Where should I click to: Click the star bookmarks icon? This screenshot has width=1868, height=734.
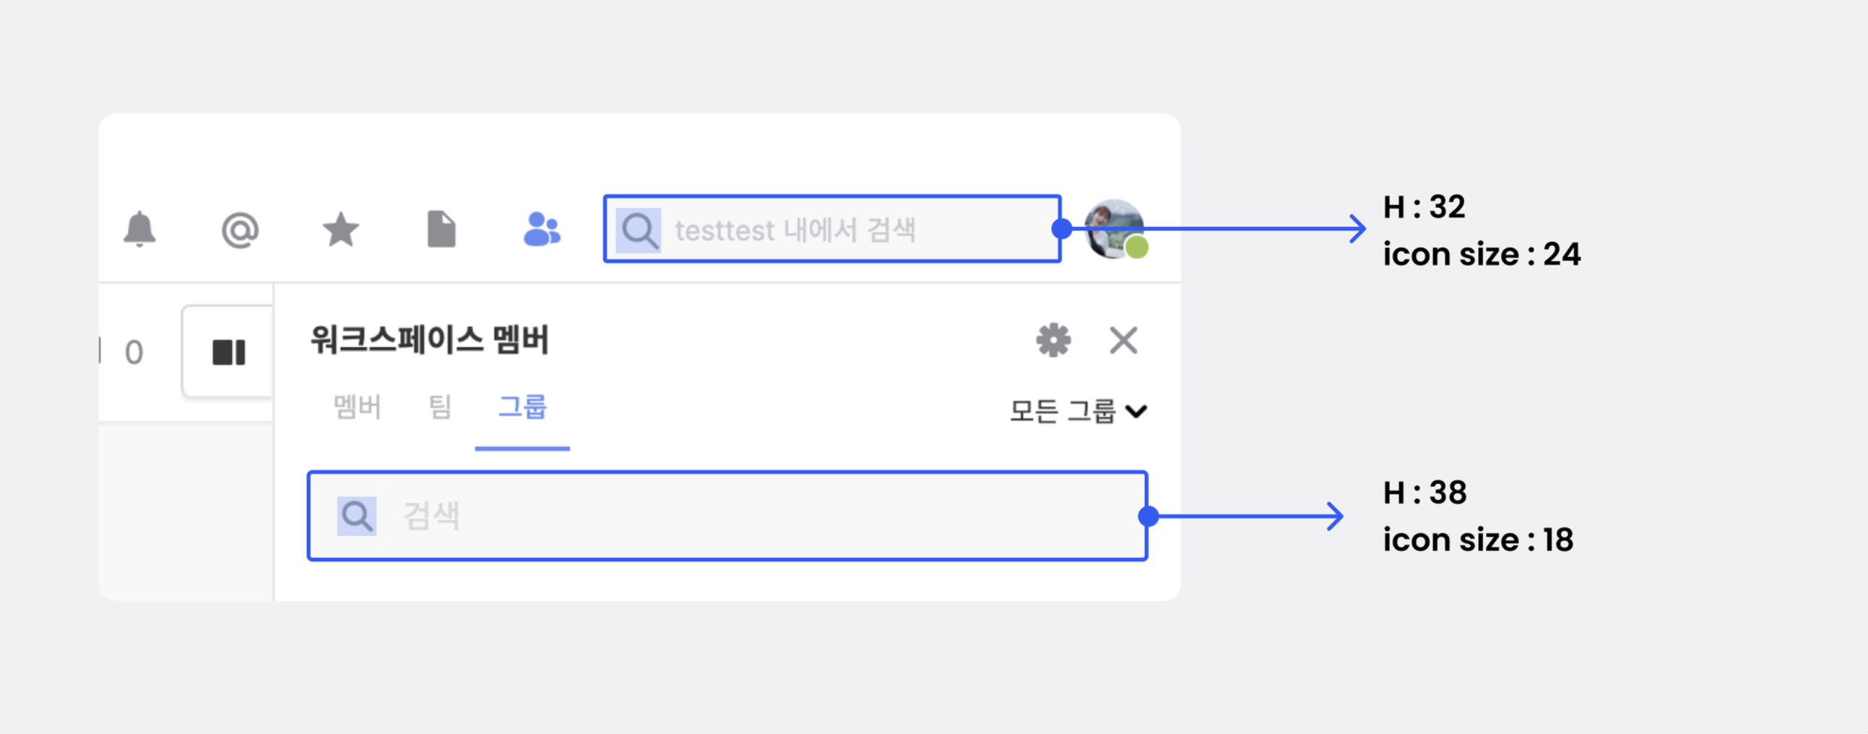pos(341,230)
